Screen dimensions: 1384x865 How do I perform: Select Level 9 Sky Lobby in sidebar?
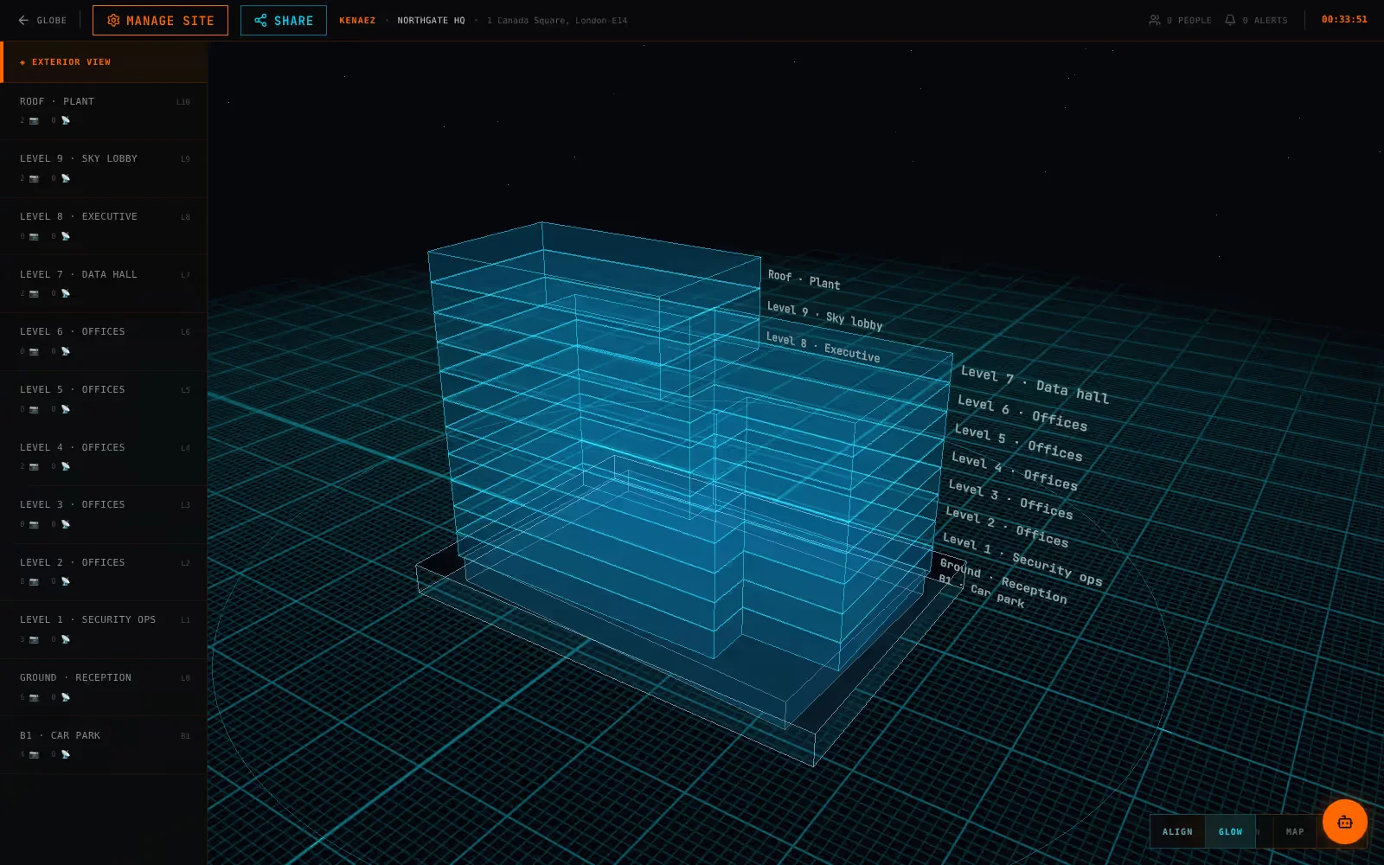[x=104, y=169]
